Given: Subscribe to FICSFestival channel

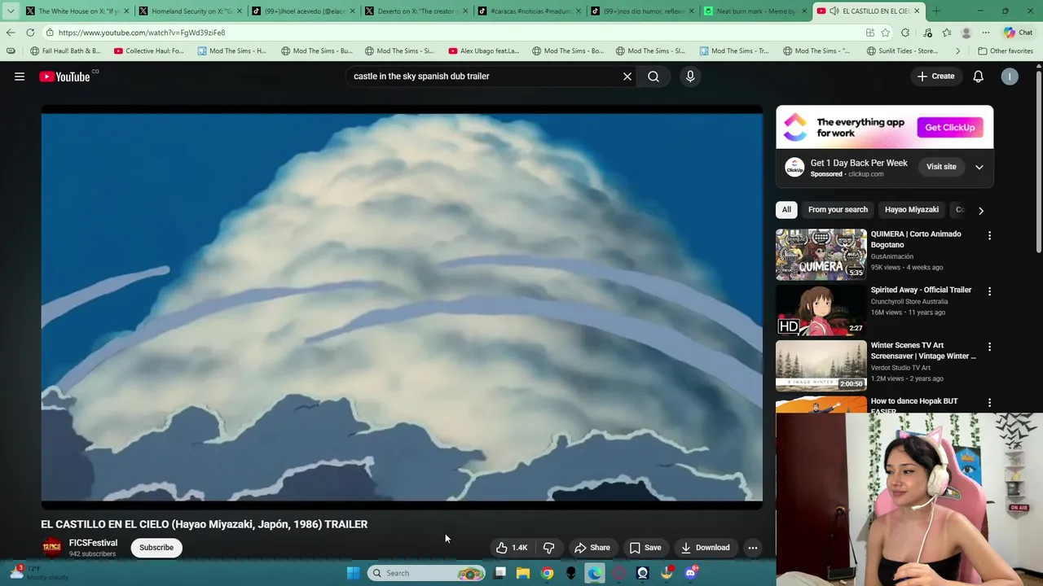Looking at the screenshot, I should pyautogui.click(x=156, y=548).
